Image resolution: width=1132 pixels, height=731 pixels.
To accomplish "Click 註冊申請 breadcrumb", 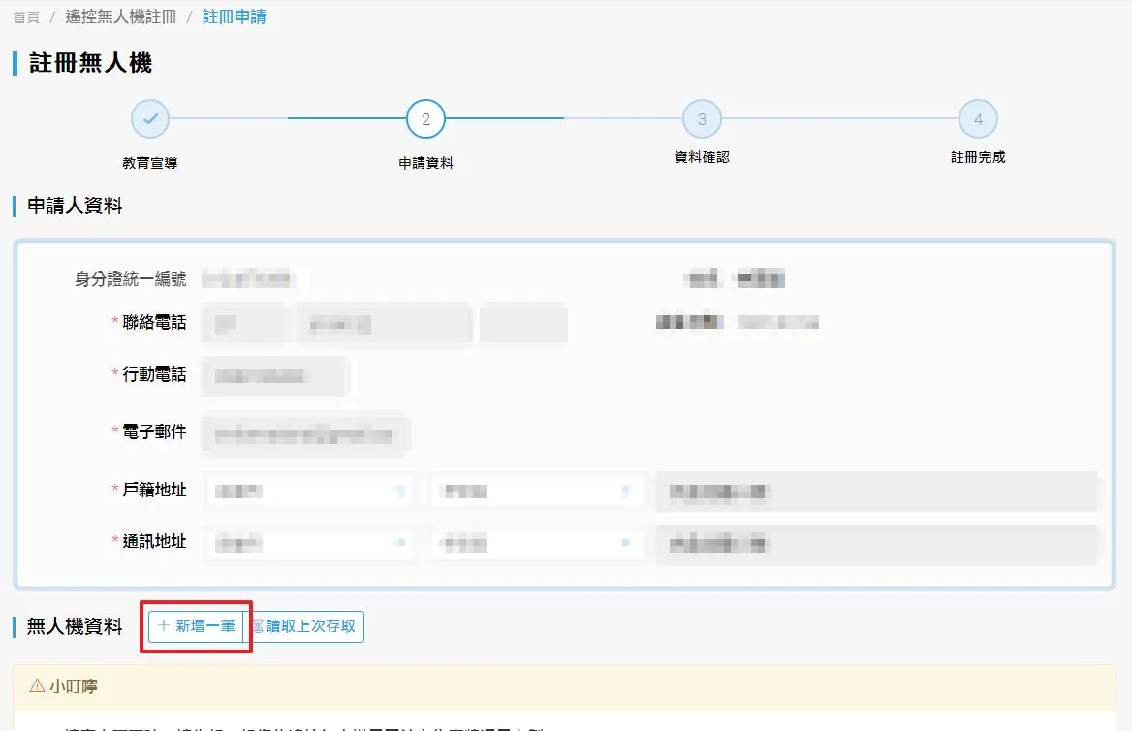I will coord(234,16).
